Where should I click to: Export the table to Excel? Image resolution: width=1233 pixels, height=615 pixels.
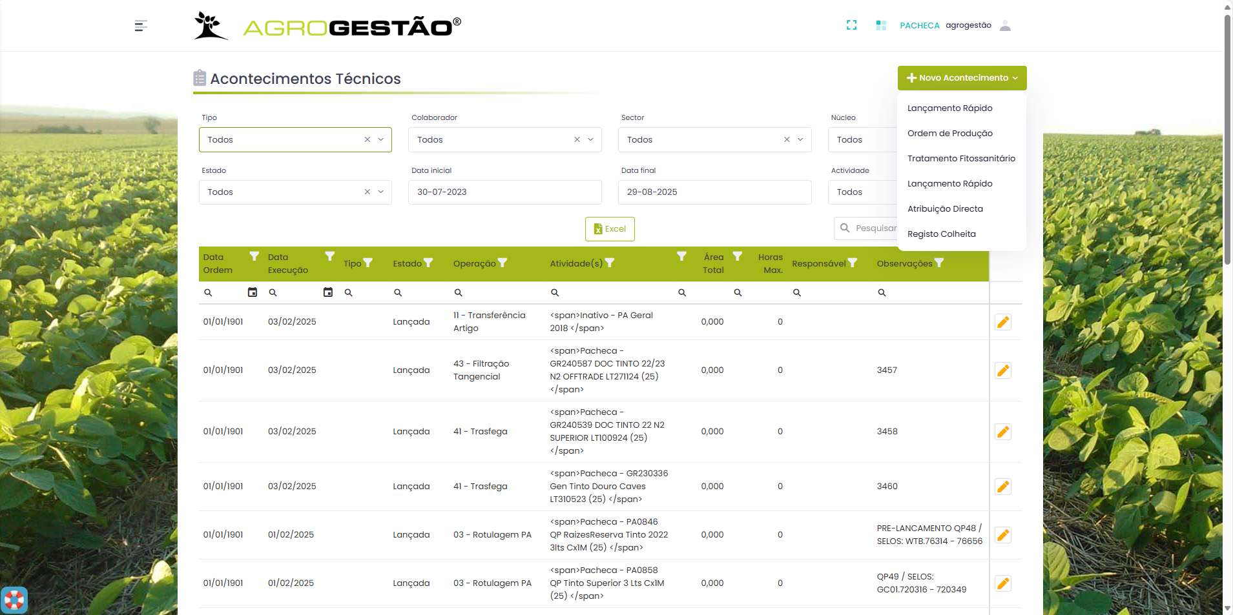pyautogui.click(x=610, y=229)
